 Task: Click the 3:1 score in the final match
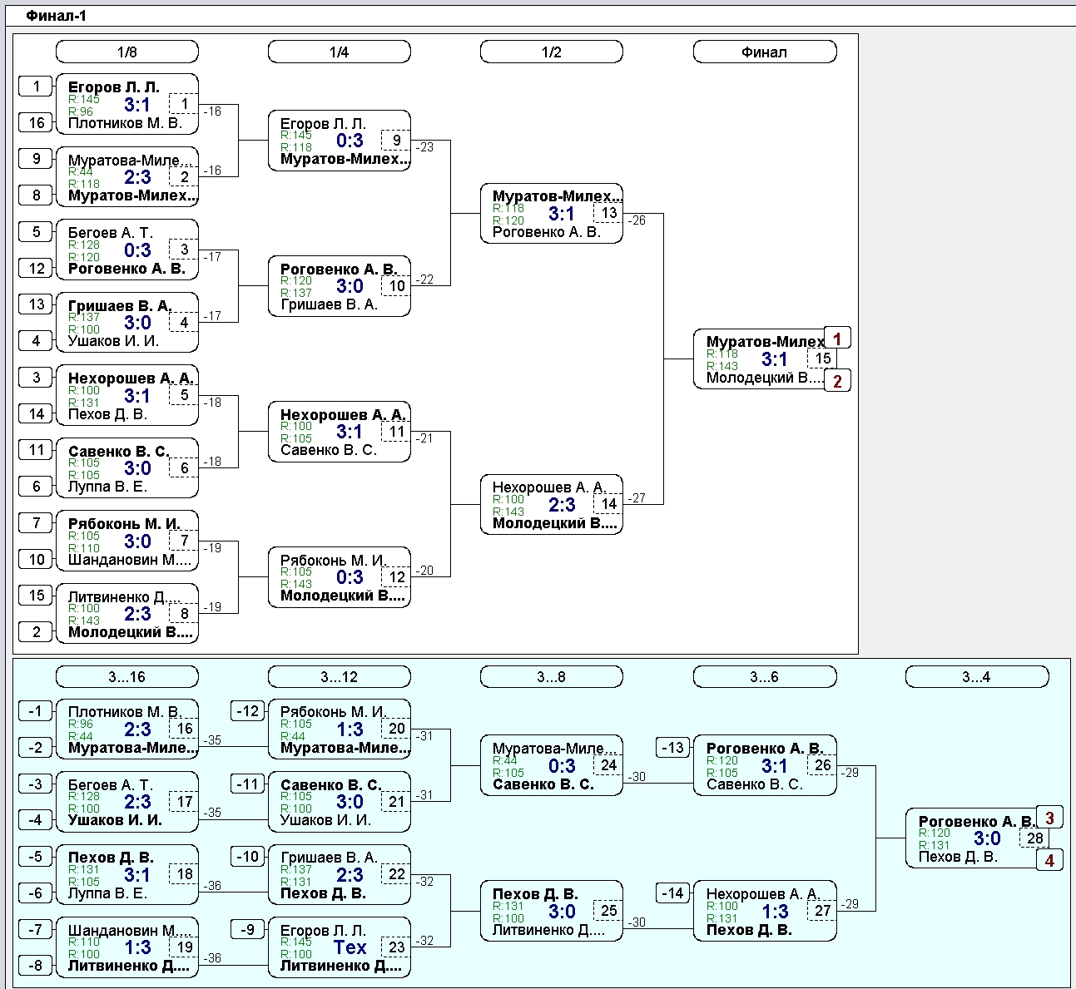click(774, 359)
